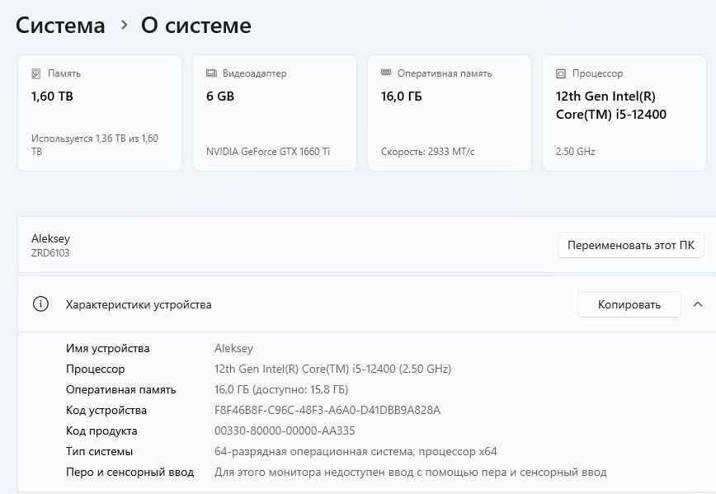Click the Код устройства label
This screenshot has width=716, height=494.
(x=106, y=410)
